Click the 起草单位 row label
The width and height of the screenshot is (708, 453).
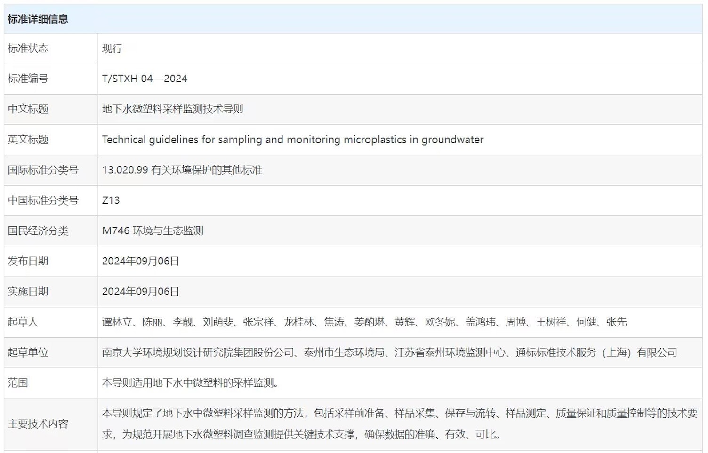(28, 352)
